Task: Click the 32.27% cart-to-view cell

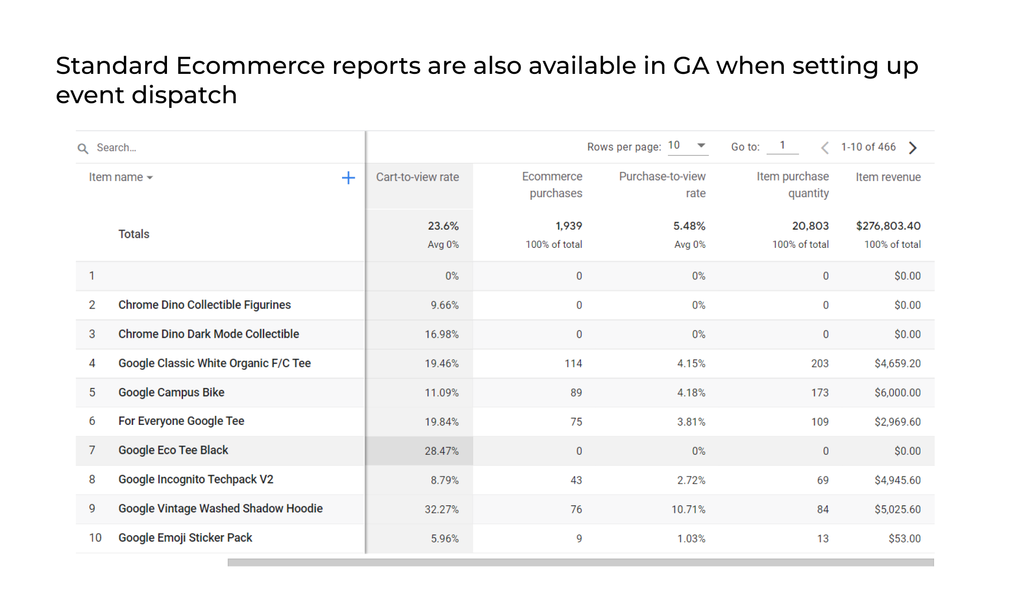Action: [x=442, y=509]
